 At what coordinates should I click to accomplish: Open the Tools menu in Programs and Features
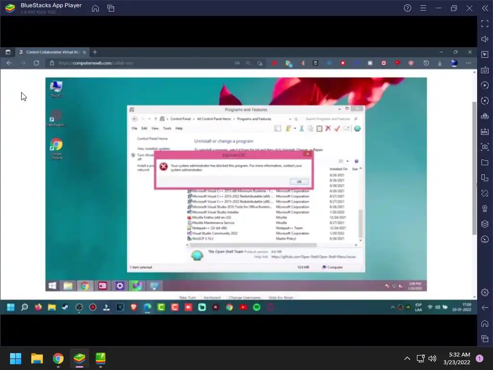point(167,128)
